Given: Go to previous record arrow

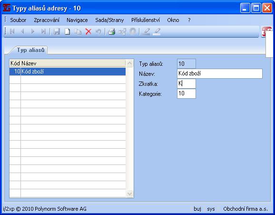Looking at the screenshot, I should point(22,31).
